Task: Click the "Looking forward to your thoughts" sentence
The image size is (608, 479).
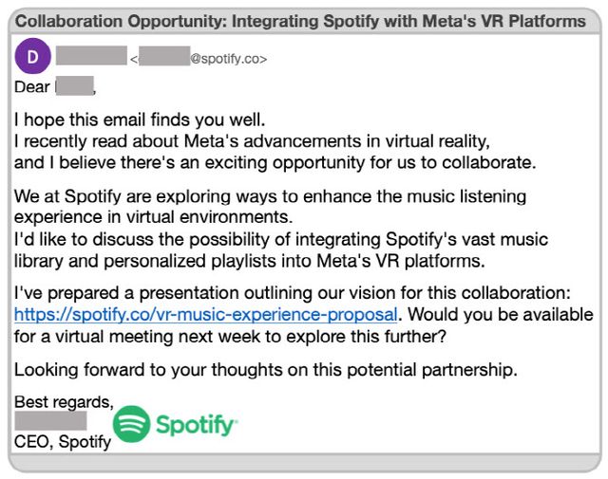Action: [266, 370]
